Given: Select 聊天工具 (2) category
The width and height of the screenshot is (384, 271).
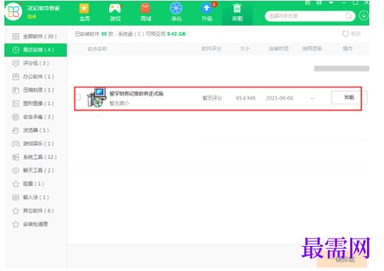Looking at the screenshot, I should coord(35,170).
